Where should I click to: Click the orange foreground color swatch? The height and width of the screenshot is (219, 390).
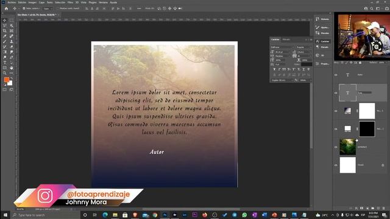[6, 80]
